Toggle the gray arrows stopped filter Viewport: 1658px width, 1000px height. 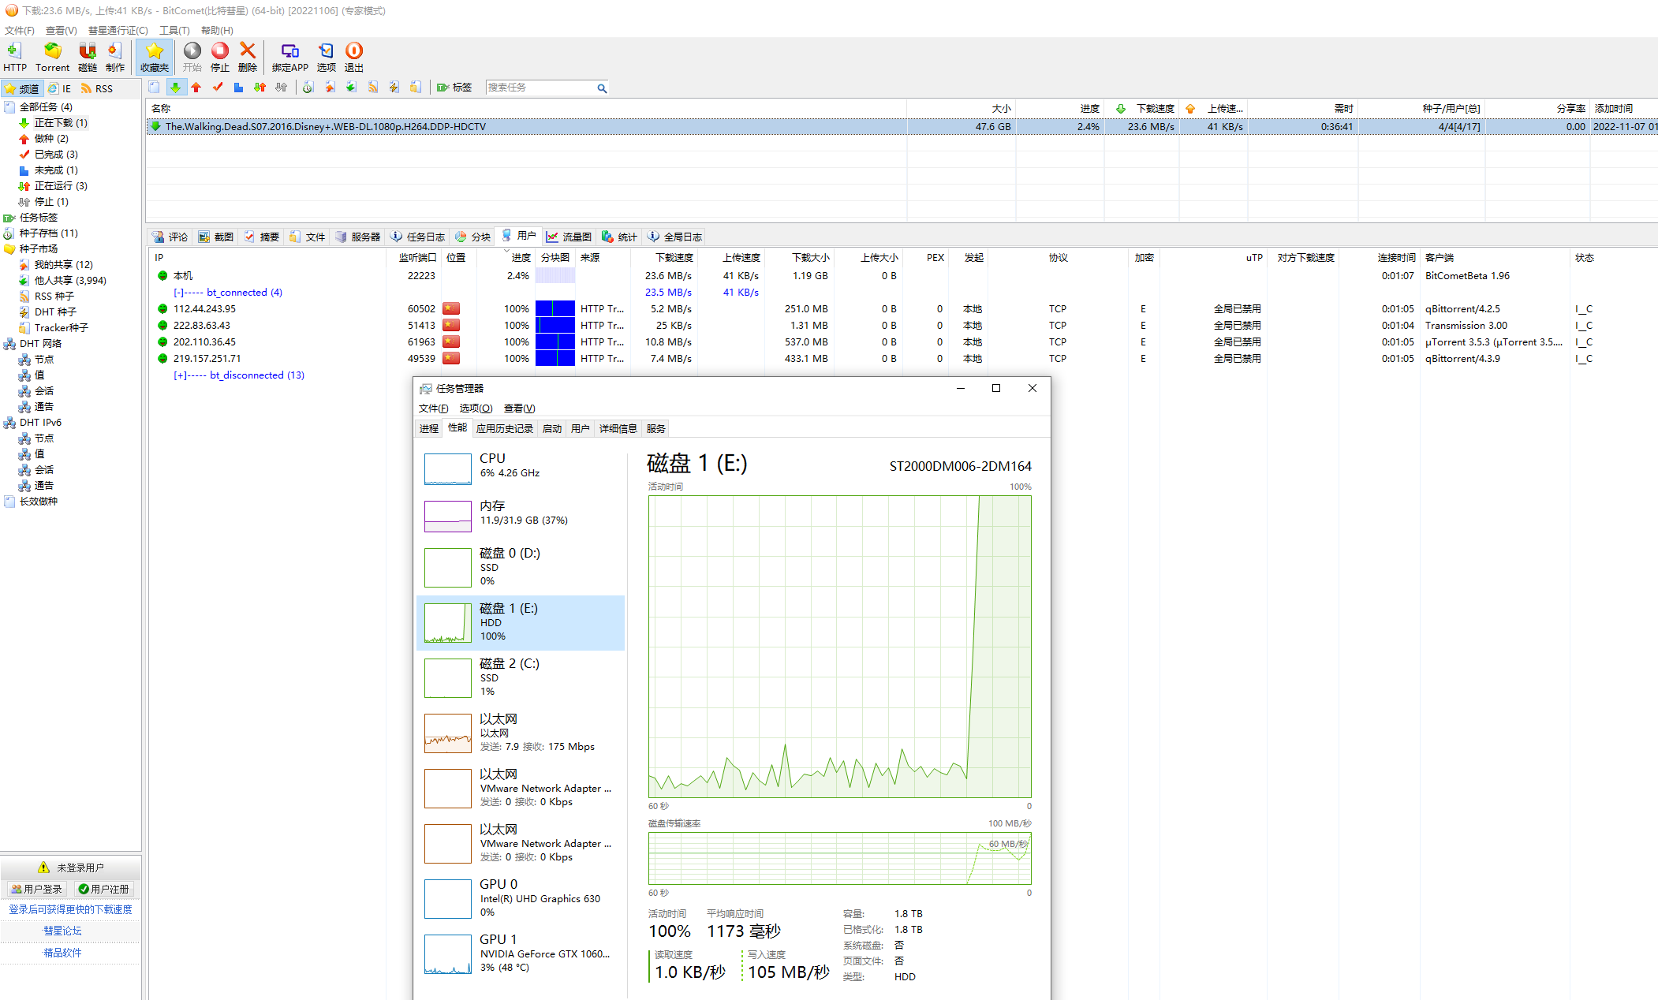coord(281,88)
